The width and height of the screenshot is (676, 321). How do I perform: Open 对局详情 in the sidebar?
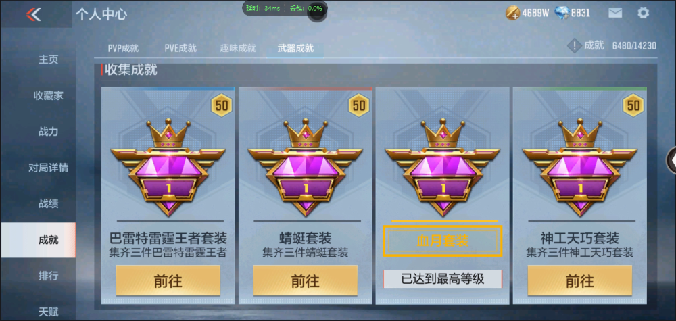(48, 168)
